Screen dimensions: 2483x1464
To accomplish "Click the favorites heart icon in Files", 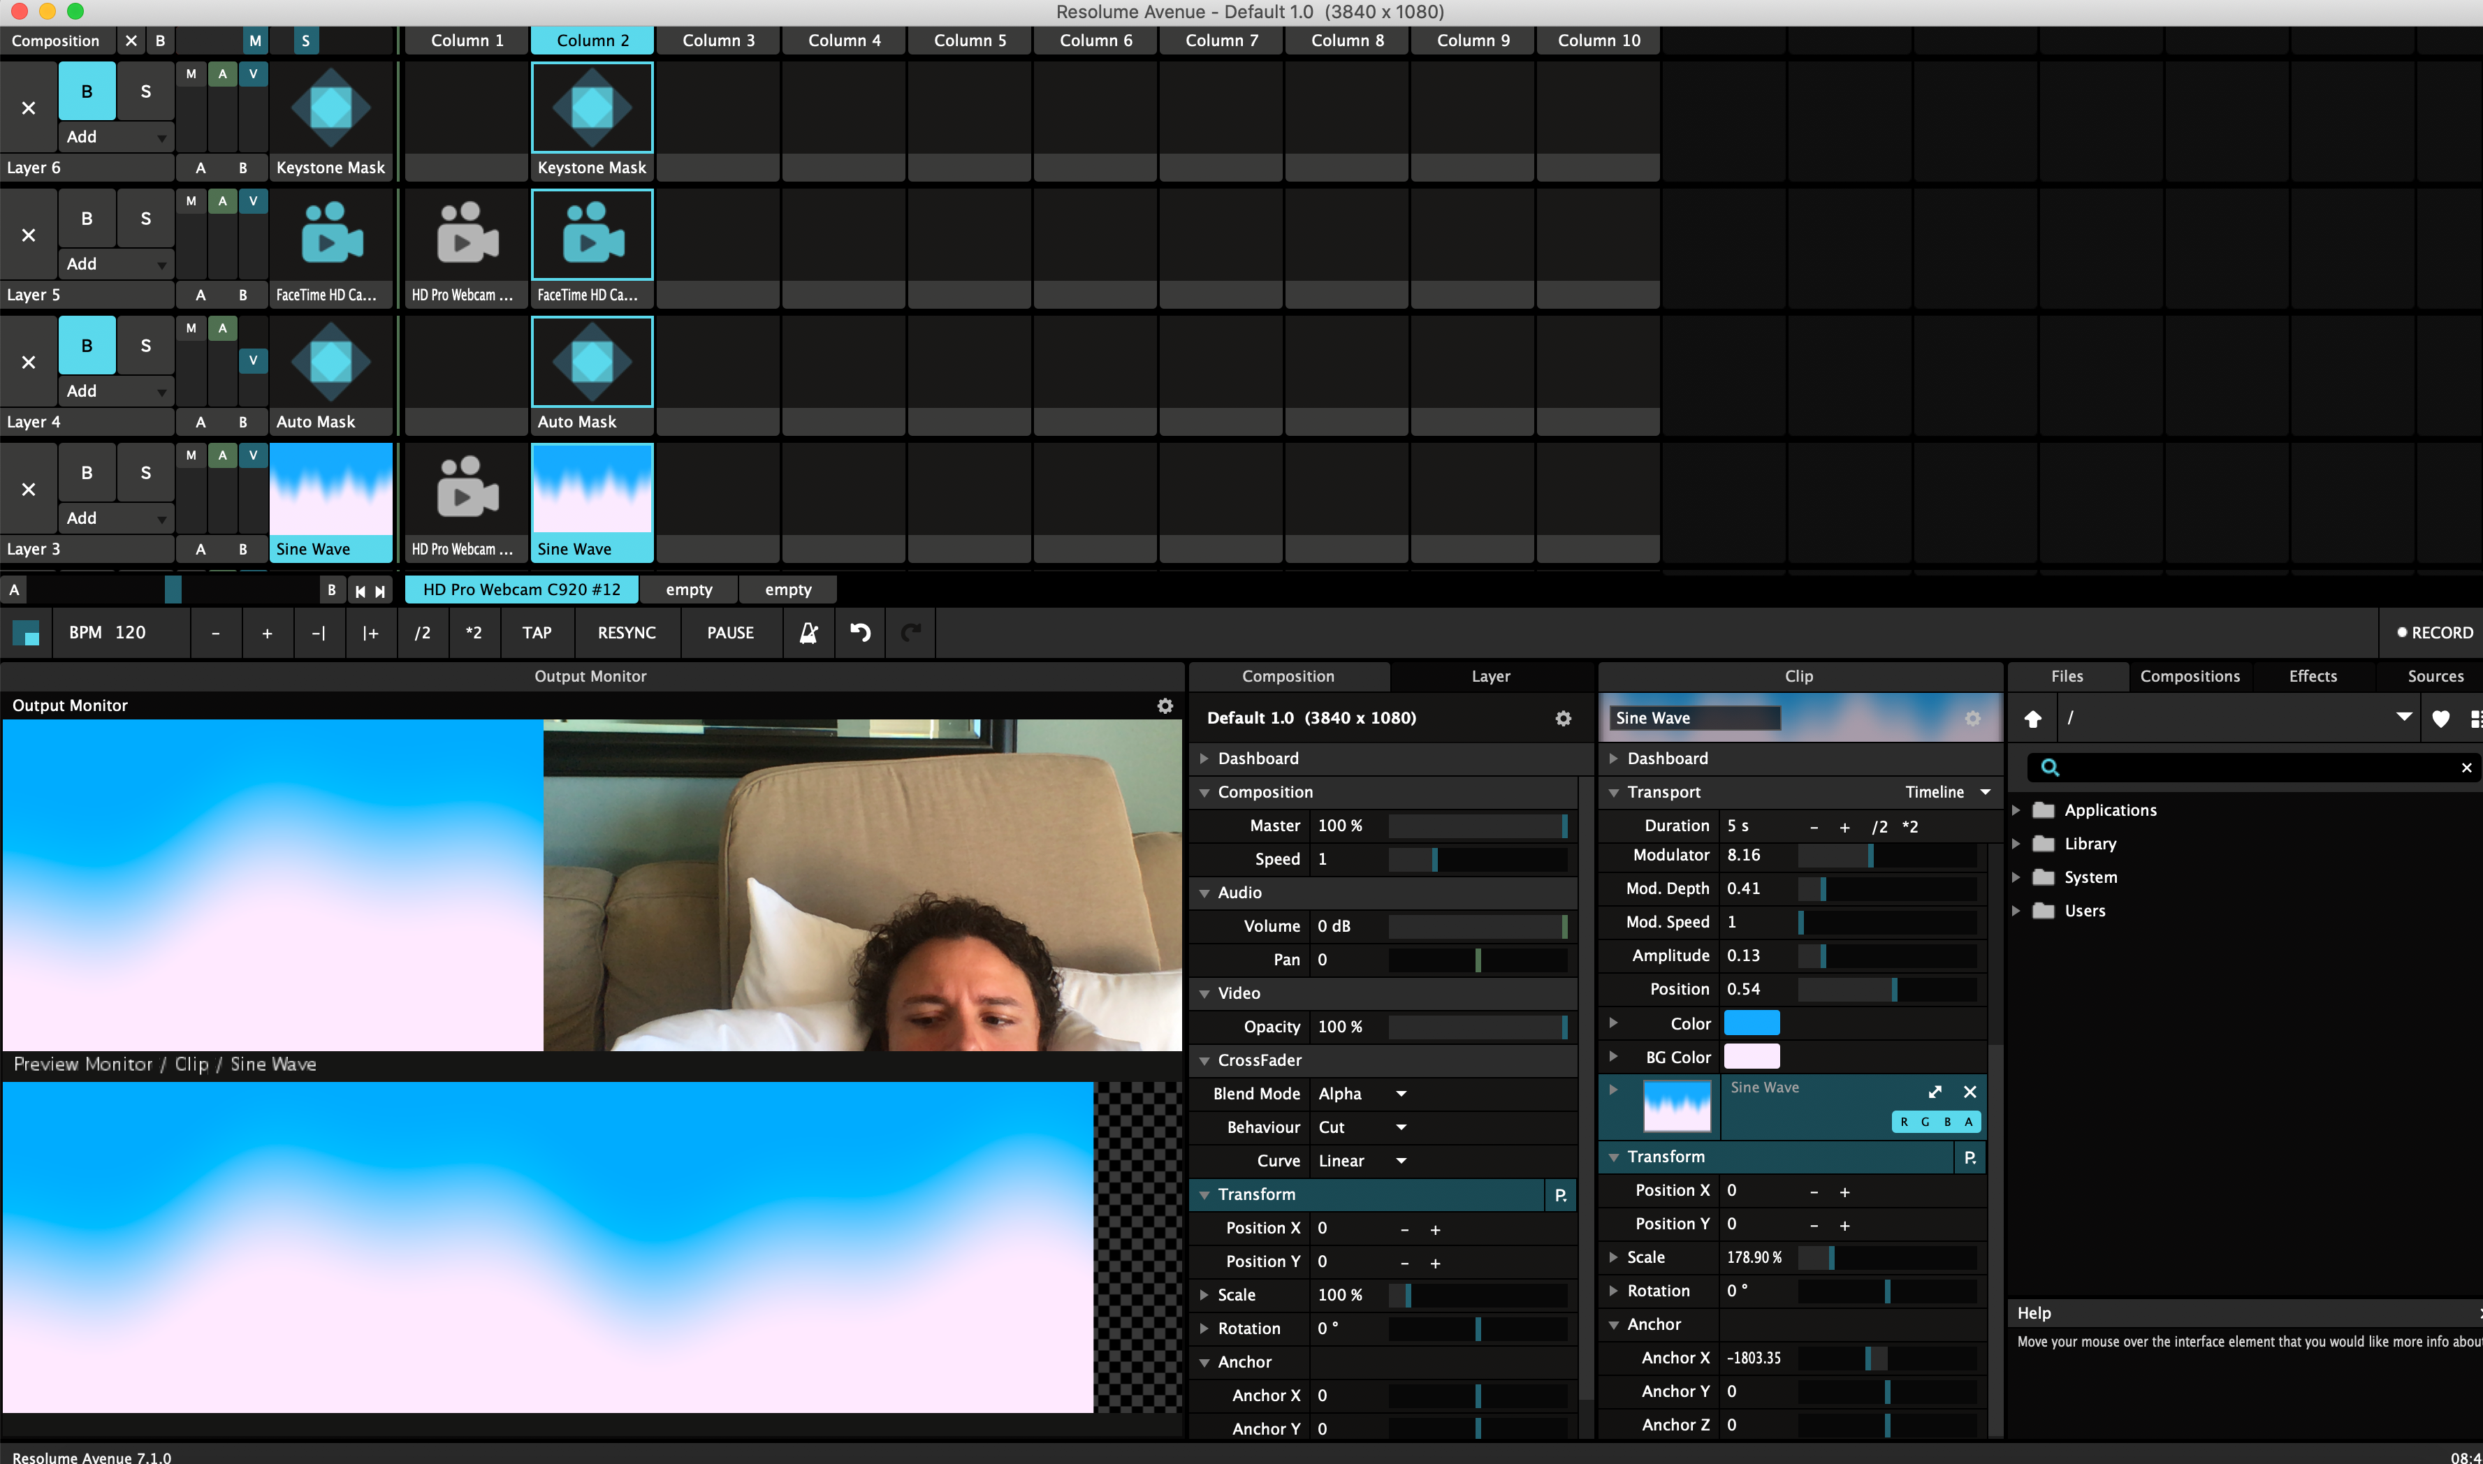I will [2440, 718].
